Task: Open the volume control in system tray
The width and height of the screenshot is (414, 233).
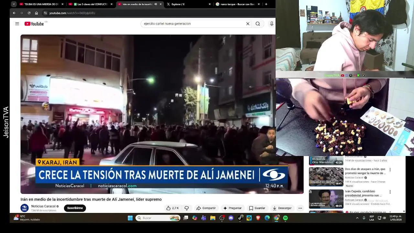Action: [x=384, y=218]
